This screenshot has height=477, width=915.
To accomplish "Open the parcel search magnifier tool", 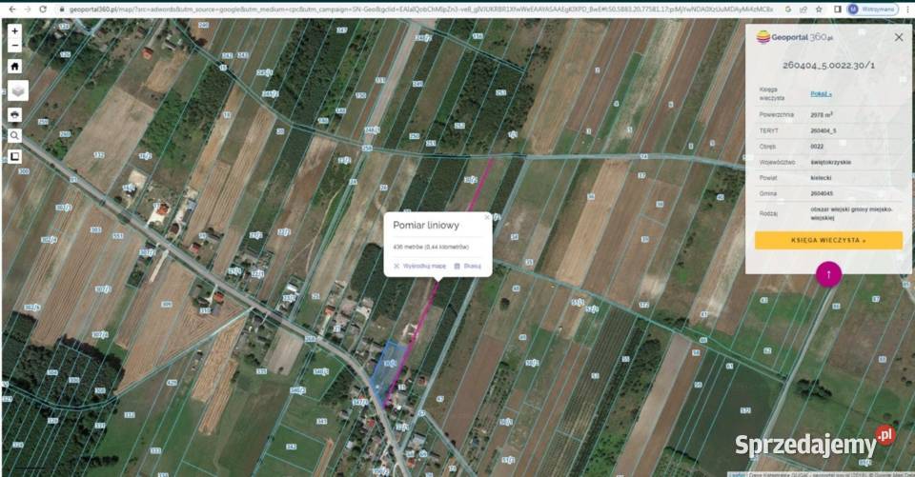I will (14, 135).
